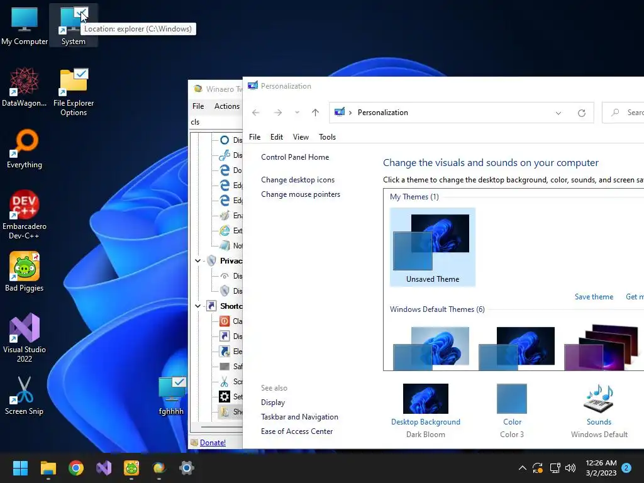This screenshot has height=483, width=644.
Task: Click the refresh button in the address bar
Action: [582, 113]
